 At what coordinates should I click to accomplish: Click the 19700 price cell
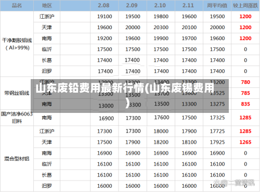189,39
